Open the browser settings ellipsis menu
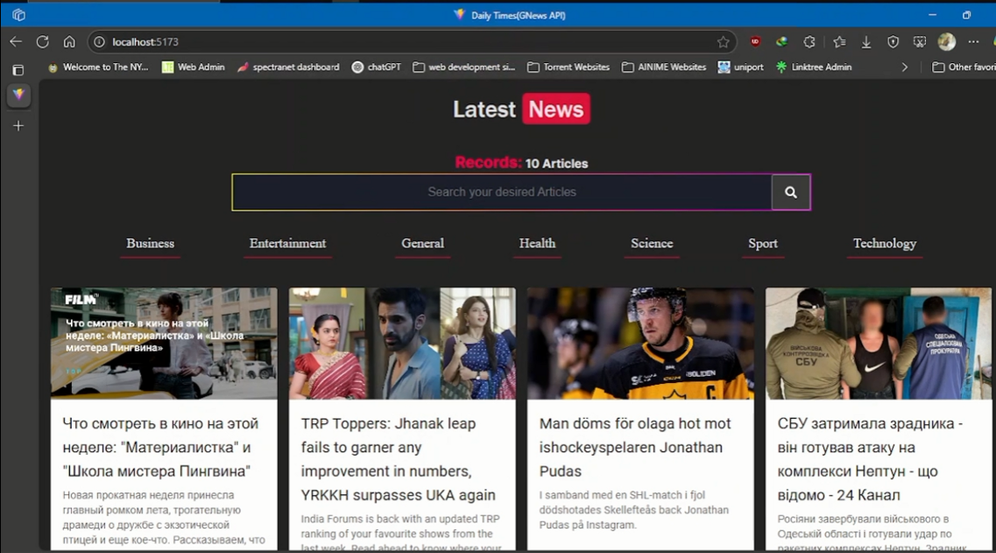The height and width of the screenshot is (553, 996). point(972,41)
